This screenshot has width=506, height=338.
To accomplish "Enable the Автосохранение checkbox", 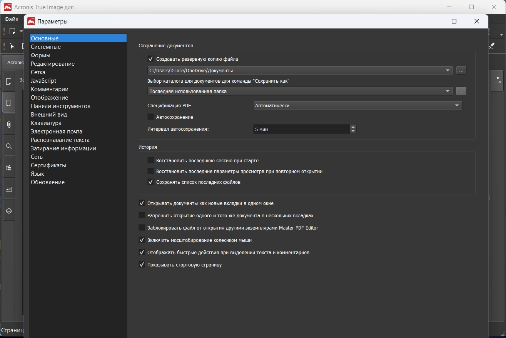I will pyautogui.click(x=150, y=117).
